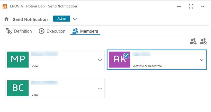Switch to the Definition tab
211x112 pixels.
tap(23, 31)
